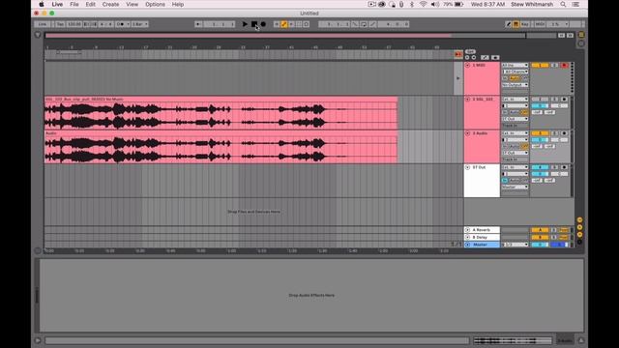This screenshot has height=348, width=619.
Task: Open 3 Audio output routing dropdown
Action: click(515, 153)
